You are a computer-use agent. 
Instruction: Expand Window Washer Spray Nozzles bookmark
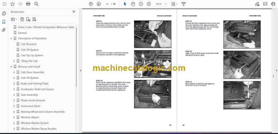point(14,129)
